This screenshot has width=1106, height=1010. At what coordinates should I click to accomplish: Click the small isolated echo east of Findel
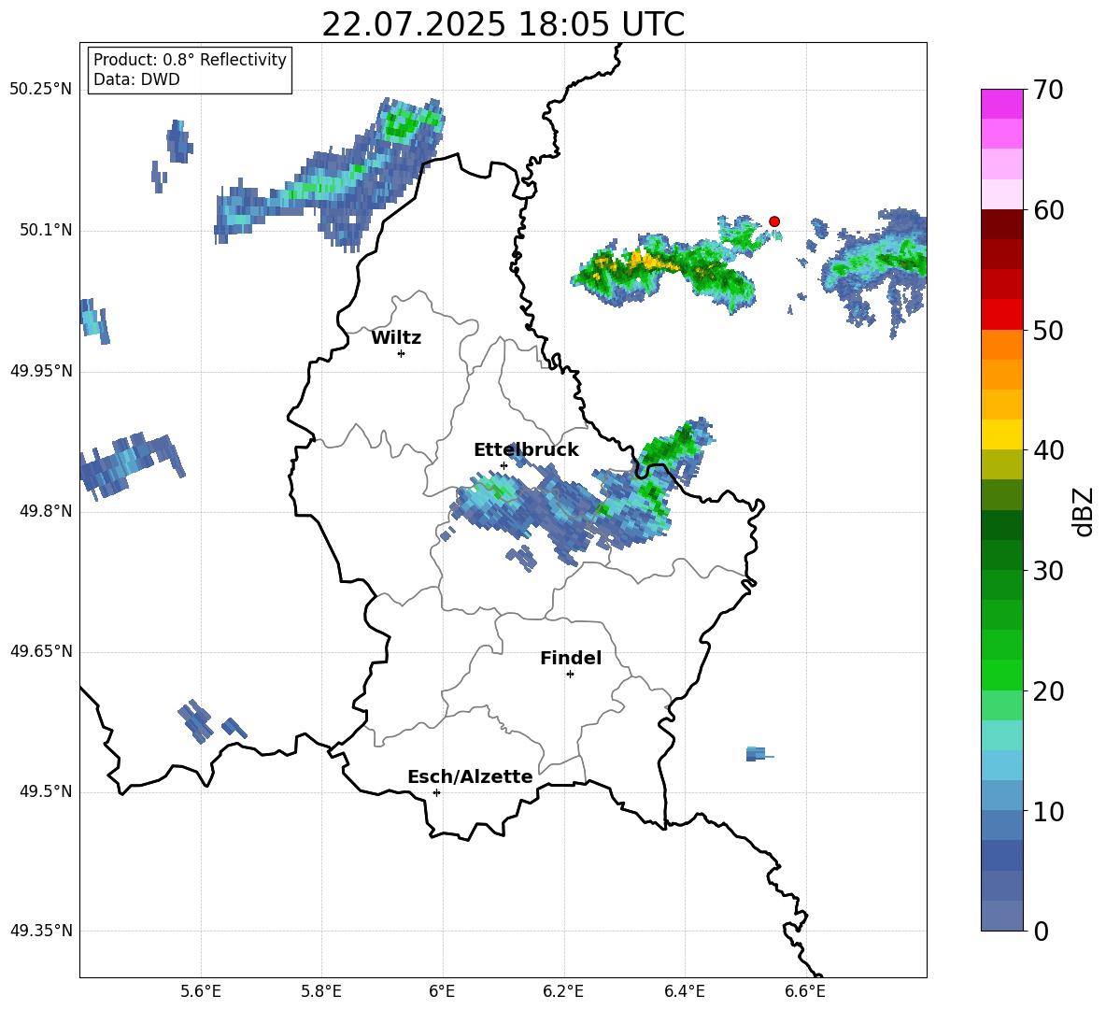[x=758, y=754]
